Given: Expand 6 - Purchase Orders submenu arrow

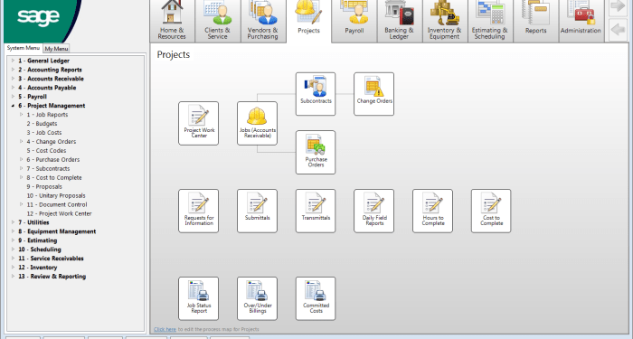Looking at the screenshot, I should (x=22, y=159).
